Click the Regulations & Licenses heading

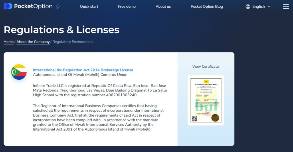coord(62,30)
